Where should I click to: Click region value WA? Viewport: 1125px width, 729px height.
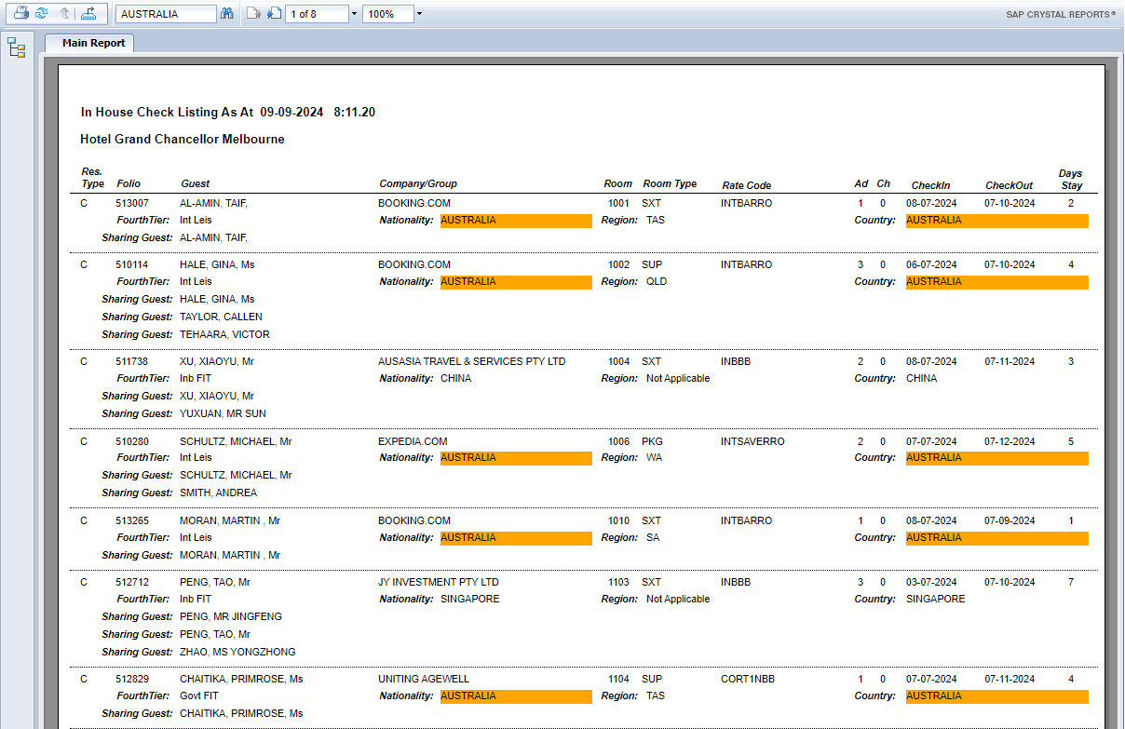point(654,457)
